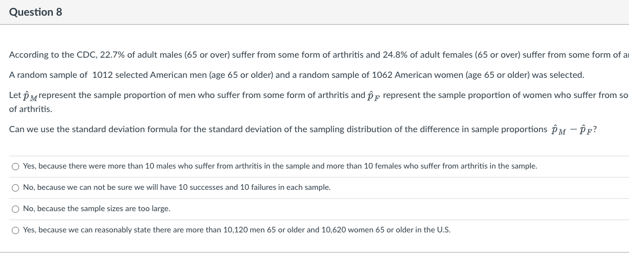Choose the 'No, because we can not be sure' radio button
The height and width of the screenshot is (266, 629).
tap(16, 188)
